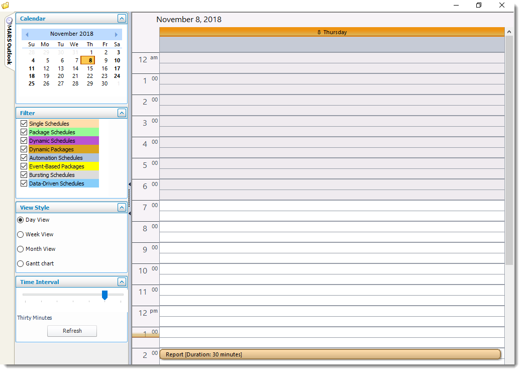Viewport: 522px width, 372px height.
Task: Disable Automation Schedules filter
Action: coord(24,157)
